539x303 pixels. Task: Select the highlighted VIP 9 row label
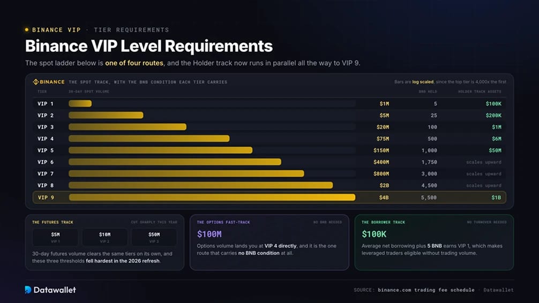tap(46, 198)
